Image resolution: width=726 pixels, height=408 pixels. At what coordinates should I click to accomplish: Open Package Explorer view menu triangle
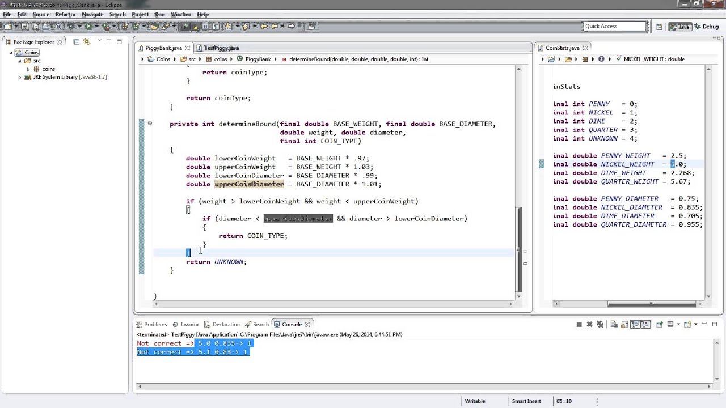tap(99, 41)
